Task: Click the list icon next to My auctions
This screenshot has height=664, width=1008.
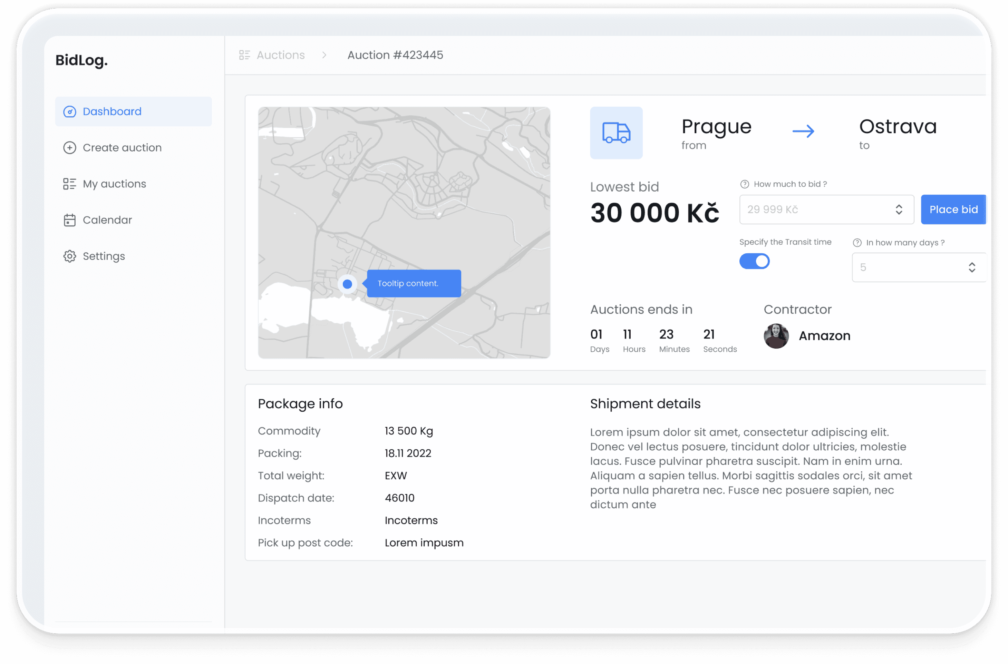Action: click(x=69, y=184)
